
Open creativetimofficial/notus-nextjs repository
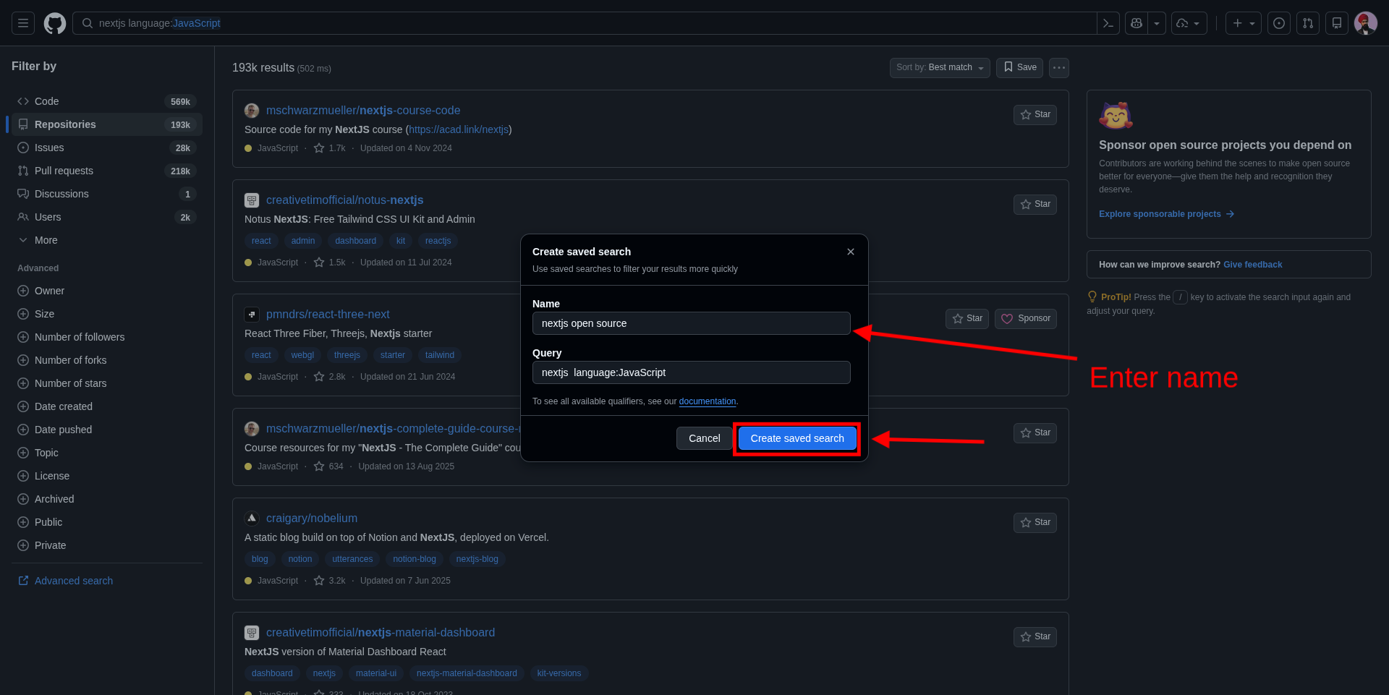click(x=345, y=200)
